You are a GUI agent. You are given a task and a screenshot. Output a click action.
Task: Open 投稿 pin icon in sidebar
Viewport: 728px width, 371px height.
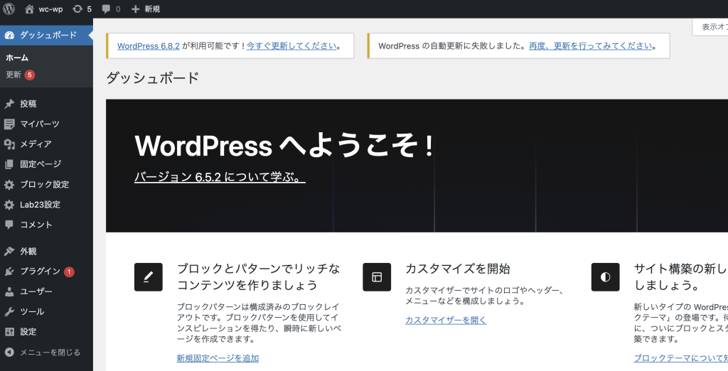(9, 104)
